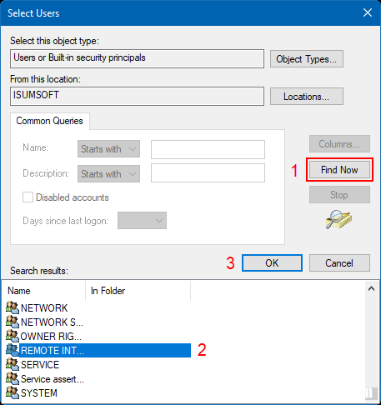Screen dimensions: 381x405
Task: Toggle the Disabled accounts checkbox
Action: click(28, 197)
